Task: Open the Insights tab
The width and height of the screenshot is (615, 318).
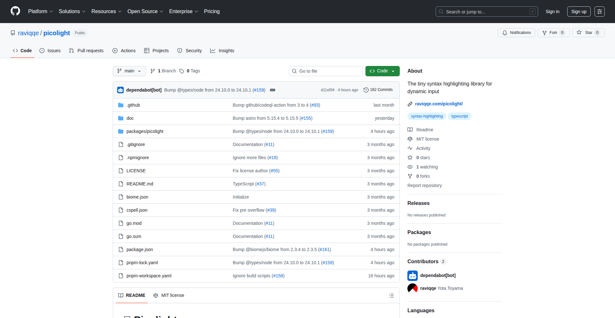Action: pos(222,51)
